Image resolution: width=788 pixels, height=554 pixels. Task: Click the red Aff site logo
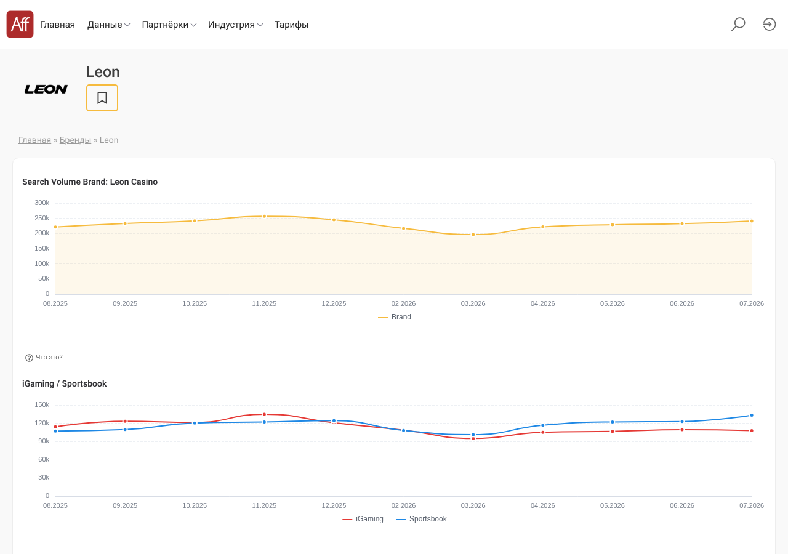pos(20,25)
